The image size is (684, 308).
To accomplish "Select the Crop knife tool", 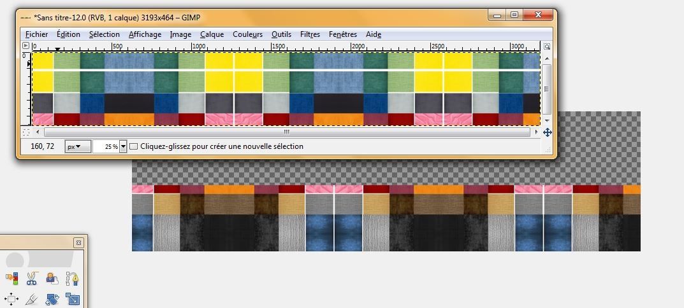I will click(x=32, y=299).
